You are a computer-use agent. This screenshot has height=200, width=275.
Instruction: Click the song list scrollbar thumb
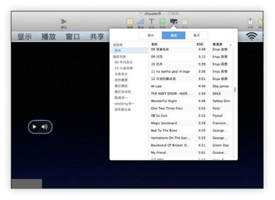click(235, 90)
